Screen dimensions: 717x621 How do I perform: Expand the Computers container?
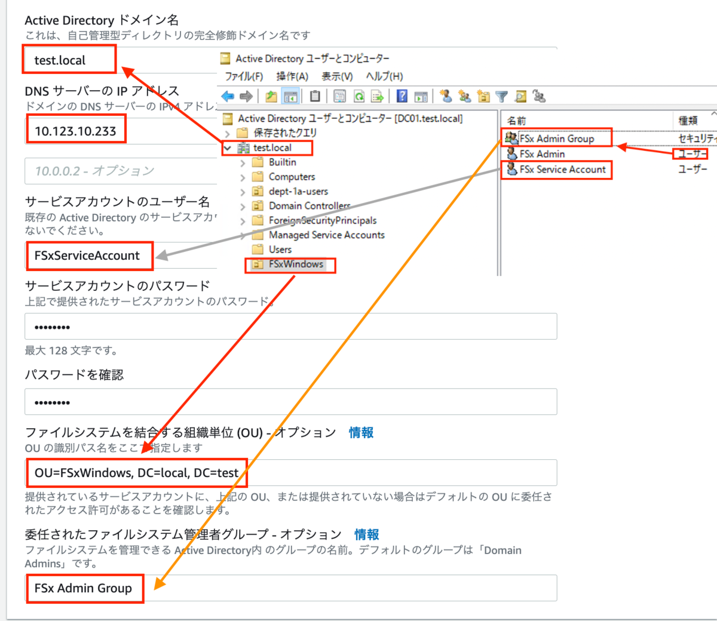click(243, 177)
